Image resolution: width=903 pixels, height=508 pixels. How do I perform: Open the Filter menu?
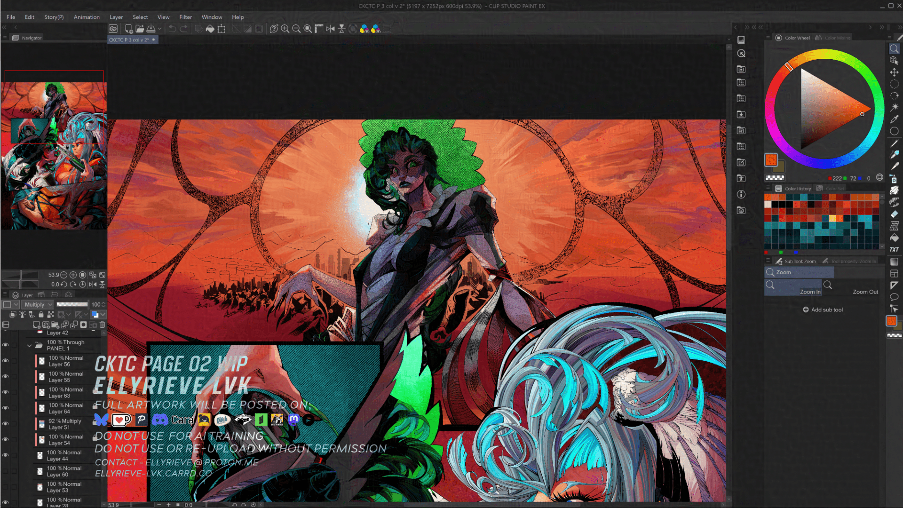(x=185, y=17)
